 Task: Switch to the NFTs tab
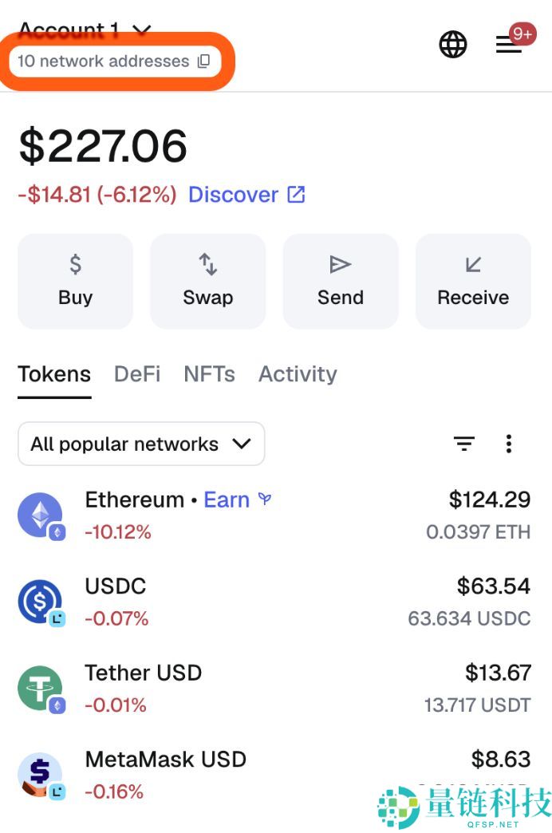click(x=209, y=374)
